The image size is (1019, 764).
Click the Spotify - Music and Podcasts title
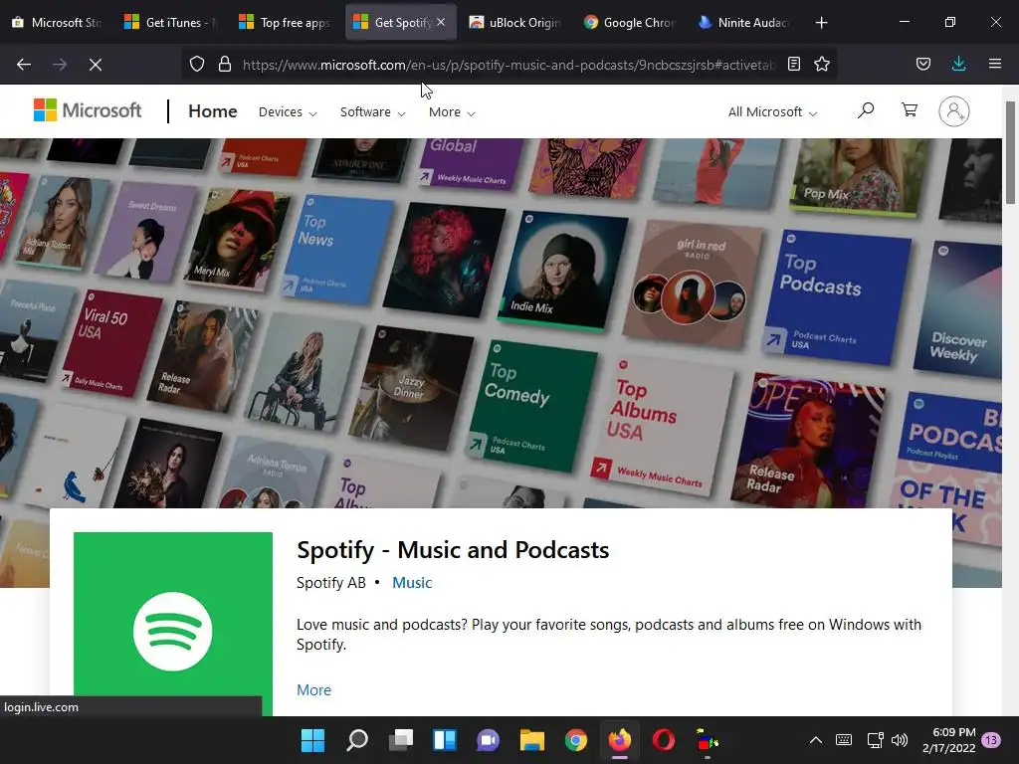tap(453, 549)
